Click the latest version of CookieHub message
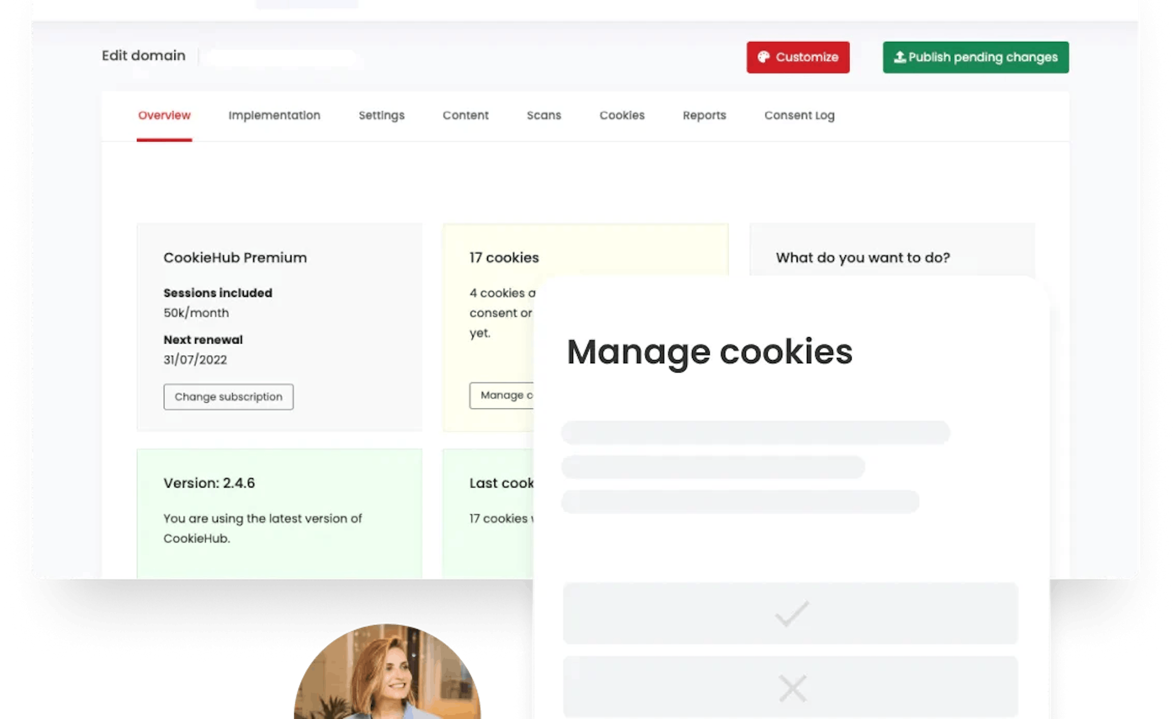 point(263,528)
